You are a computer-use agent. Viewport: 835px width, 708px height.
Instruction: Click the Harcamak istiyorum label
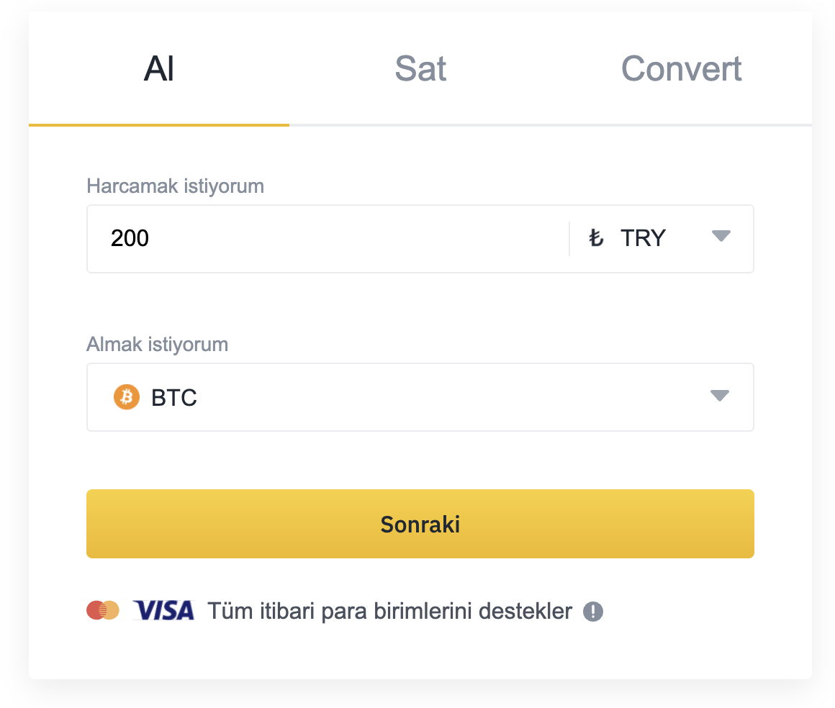[175, 186]
